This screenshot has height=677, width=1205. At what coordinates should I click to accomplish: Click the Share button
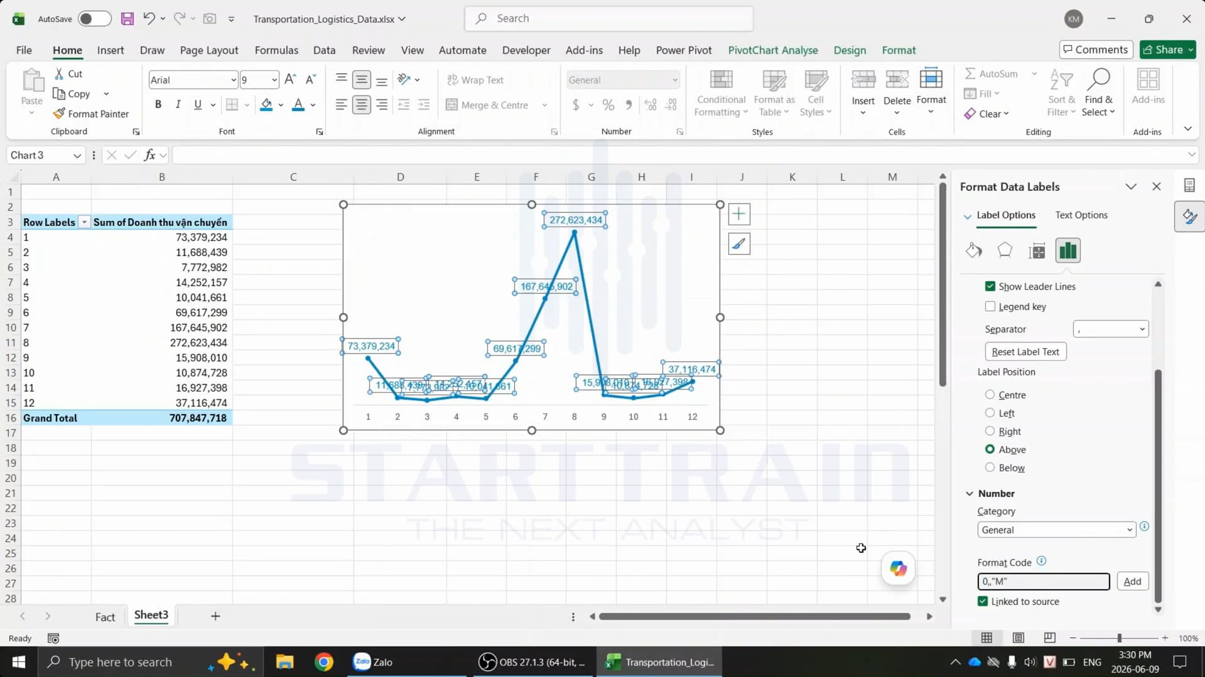click(x=1168, y=50)
